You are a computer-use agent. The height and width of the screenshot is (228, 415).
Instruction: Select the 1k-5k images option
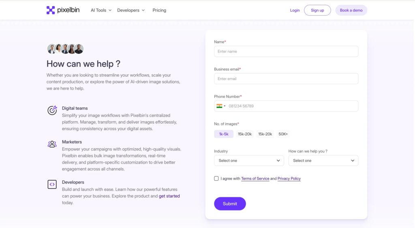pos(224,134)
